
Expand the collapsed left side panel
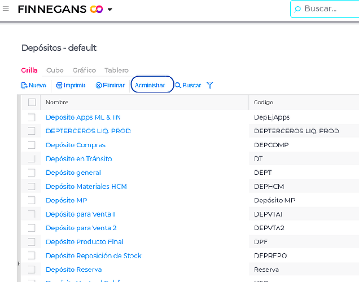[18, 263]
